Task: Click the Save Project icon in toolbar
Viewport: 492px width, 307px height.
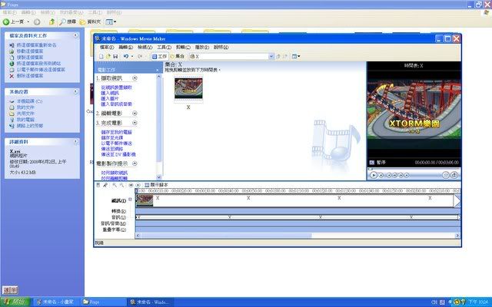Action: point(115,56)
